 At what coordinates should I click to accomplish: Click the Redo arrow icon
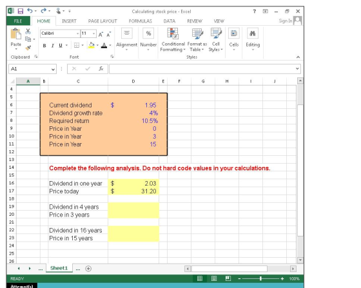coord(43,10)
